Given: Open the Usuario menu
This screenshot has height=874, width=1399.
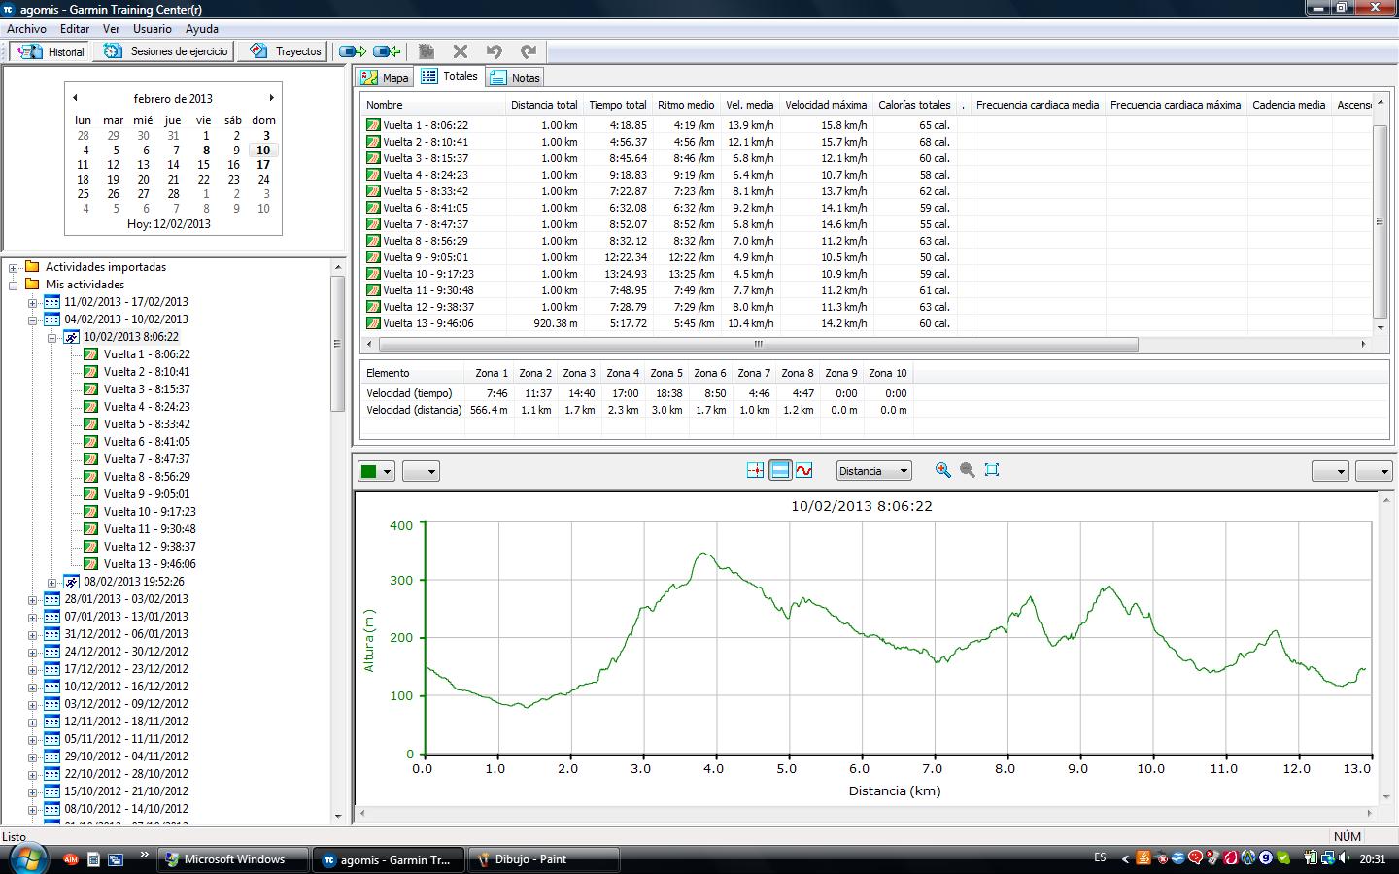Looking at the screenshot, I should (152, 29).
